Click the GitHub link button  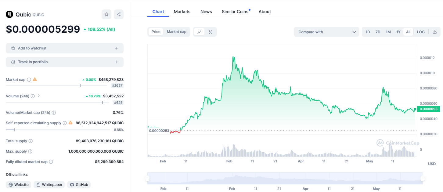(79, 185)
